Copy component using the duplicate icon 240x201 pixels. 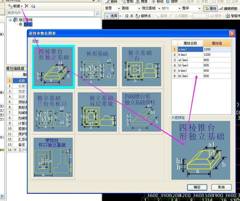(x=33, y=6)
